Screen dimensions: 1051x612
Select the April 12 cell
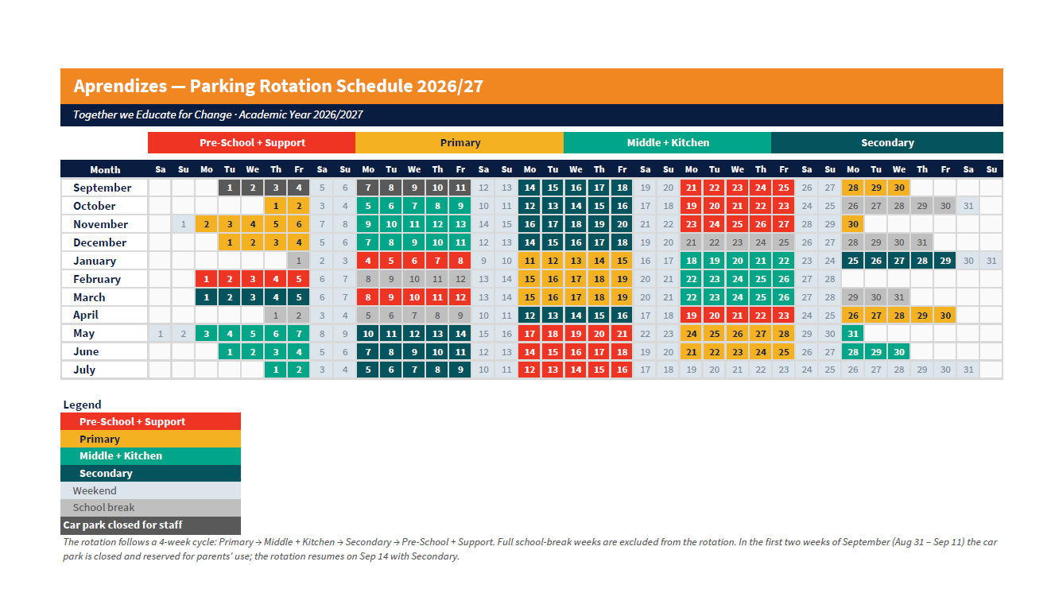pos(529,316)
